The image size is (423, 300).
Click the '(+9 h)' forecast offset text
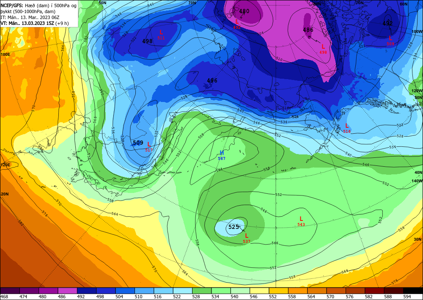(x=62, y=23)
